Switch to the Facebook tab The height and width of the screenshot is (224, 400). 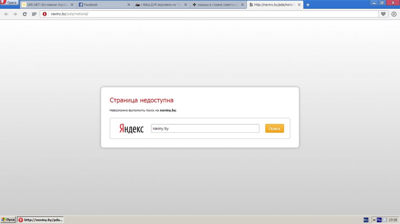tap(105, 4)
